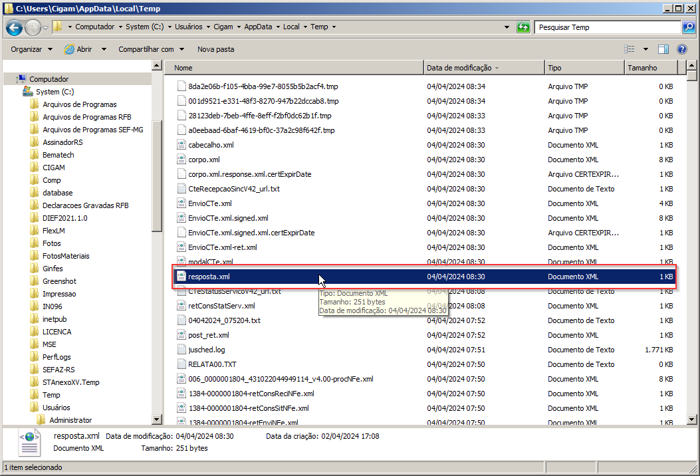This screenshot has width=700, height=476.
Task: Click the cabecalho.xml file icon
Action: pos(181,145)
